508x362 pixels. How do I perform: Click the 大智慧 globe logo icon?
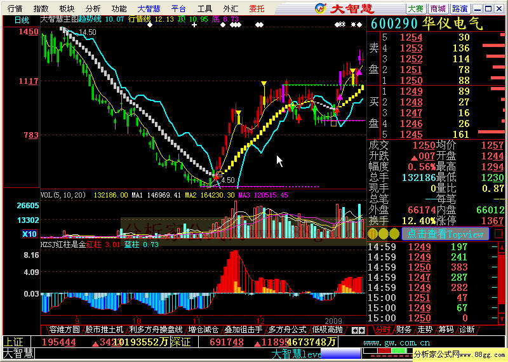[321, 8]
